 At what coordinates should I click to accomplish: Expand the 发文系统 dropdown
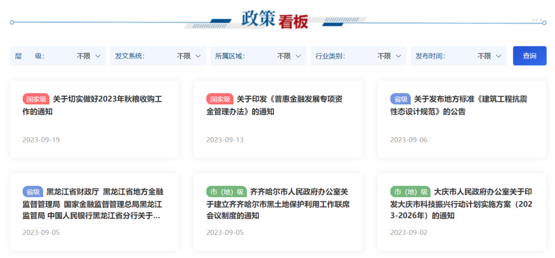(158, 56)
